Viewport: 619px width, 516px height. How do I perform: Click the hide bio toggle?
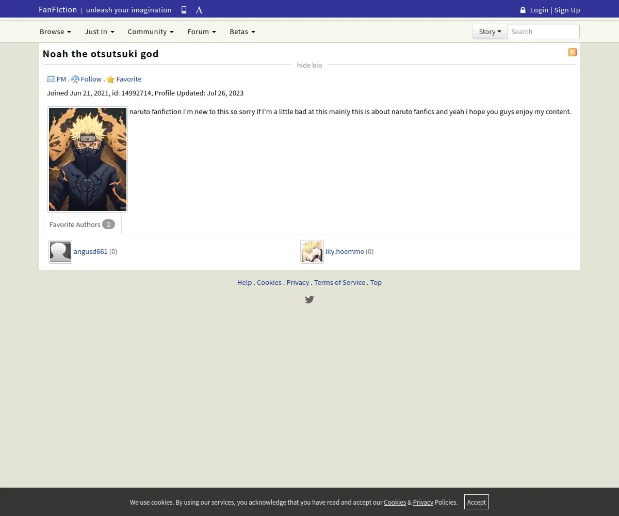point(309,65)
